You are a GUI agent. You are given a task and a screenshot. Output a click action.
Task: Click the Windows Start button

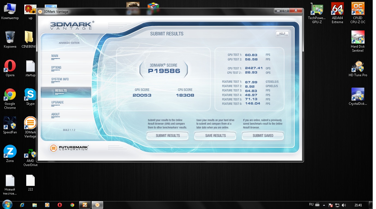pyautogui.click(x=7, y=205)
